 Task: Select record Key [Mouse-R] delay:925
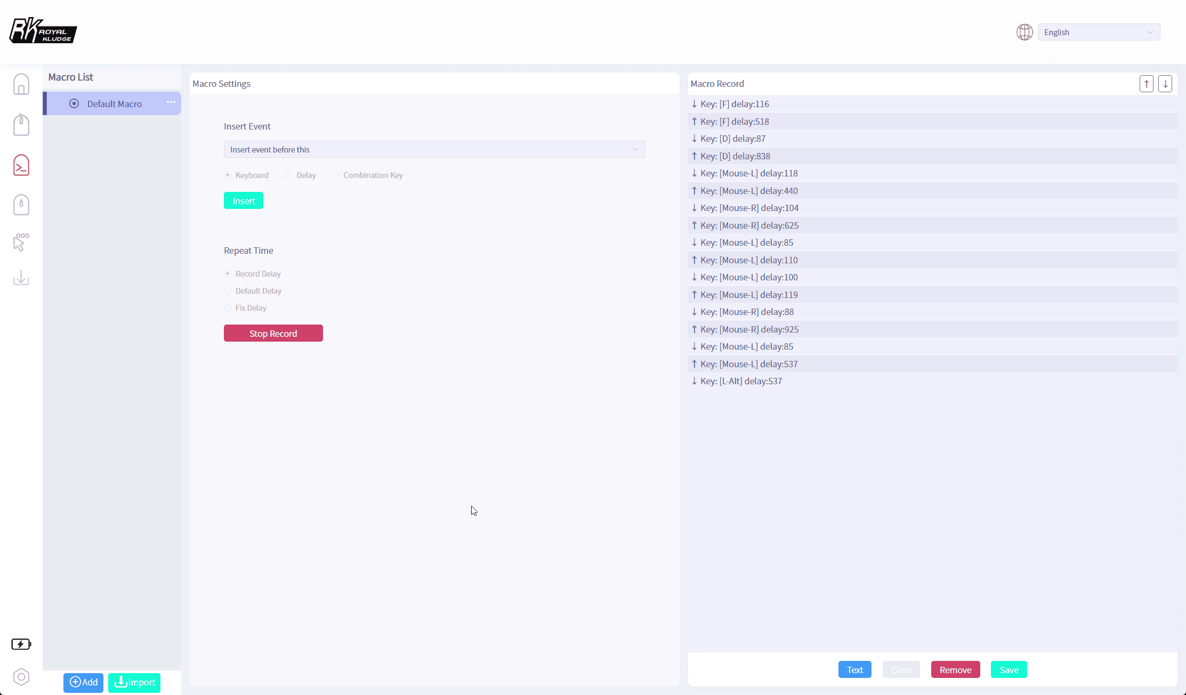[933, 329]
